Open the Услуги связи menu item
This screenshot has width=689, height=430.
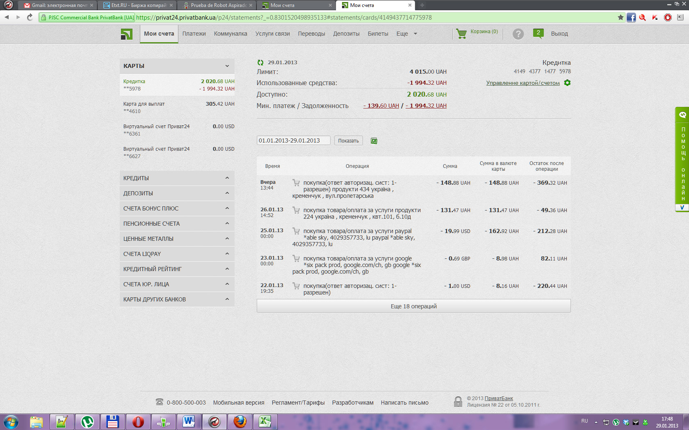(x=272, y=34)
